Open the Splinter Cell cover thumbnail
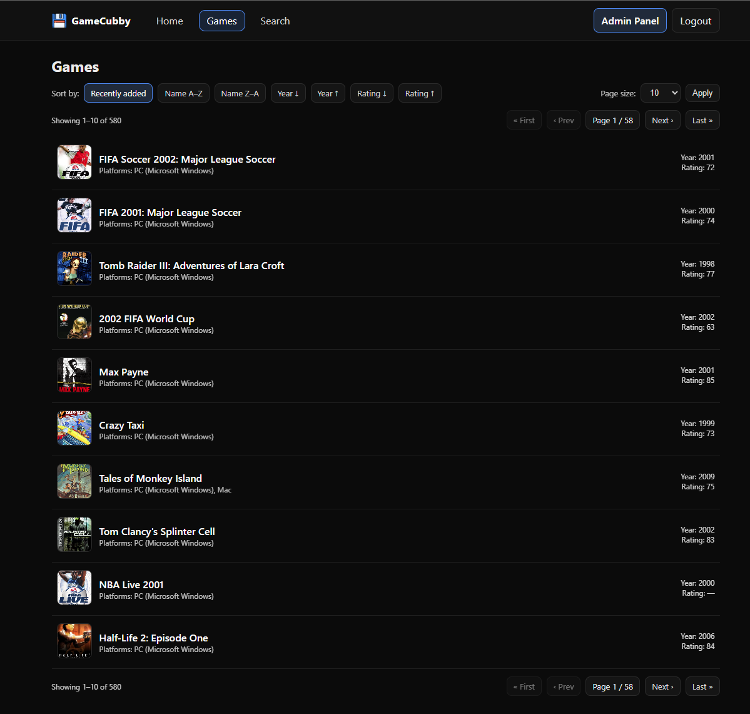750x714 pixels. (74, 534)
